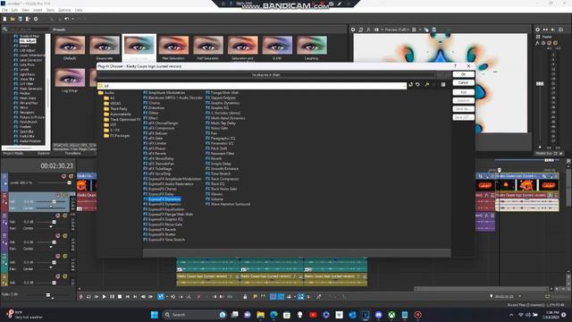Image resolution: width=572 pixels, height=322 pixels.
Task: Click the Desaturate preset thumbnail
Action: 105,45
